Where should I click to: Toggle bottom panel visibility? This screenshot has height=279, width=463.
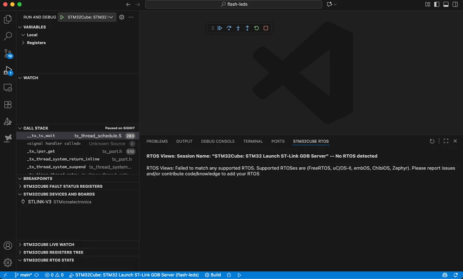446,5
